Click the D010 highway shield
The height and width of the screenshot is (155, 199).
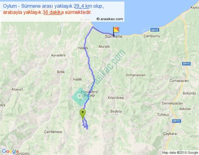point(155,30)
